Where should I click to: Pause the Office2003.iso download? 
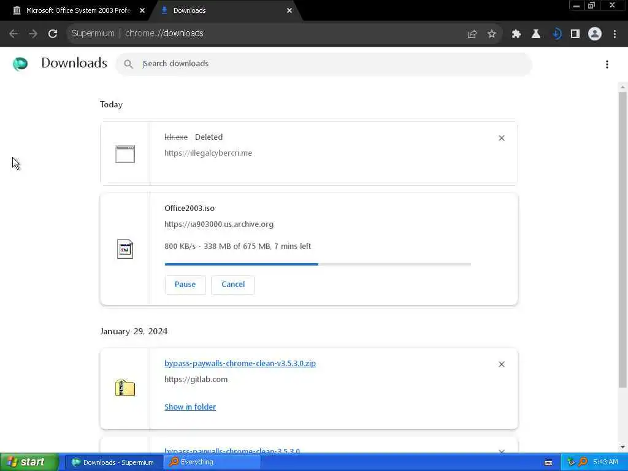point(185,285)
